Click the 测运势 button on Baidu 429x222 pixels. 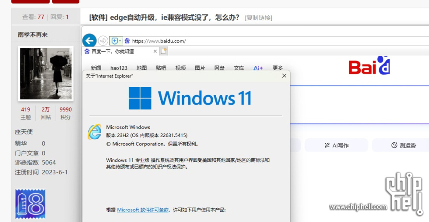[403, 145]
